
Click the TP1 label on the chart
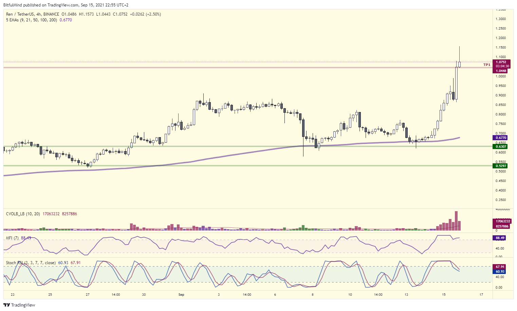click(487, 65)
